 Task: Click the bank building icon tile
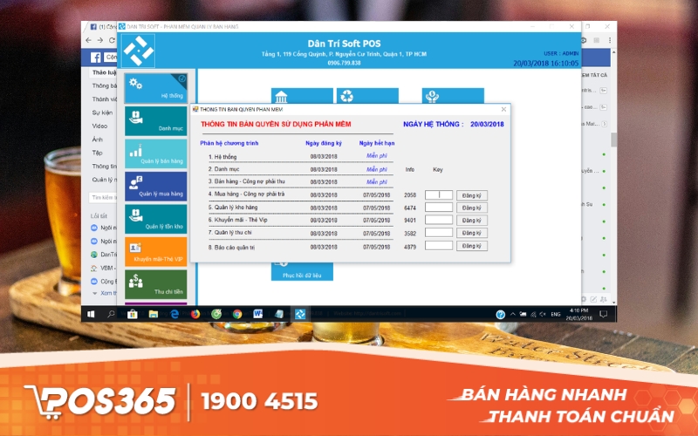coord(302,96)
